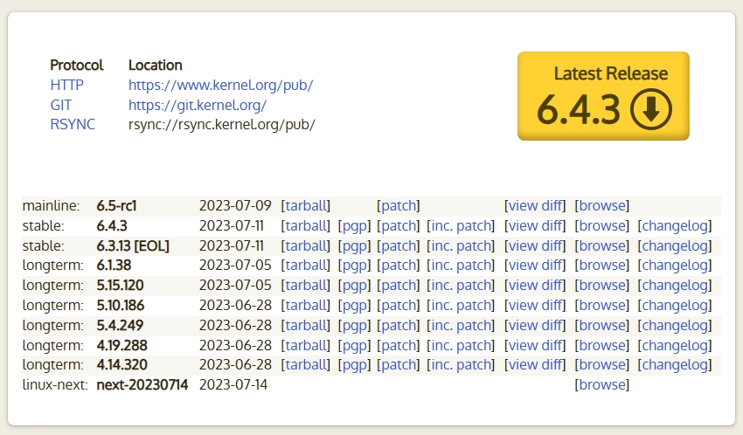Screen dimensions: 743x435
Task: Open patch link for longterm 4.19.288
Action: (399, 346)
